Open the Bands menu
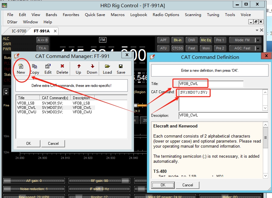 51,15
